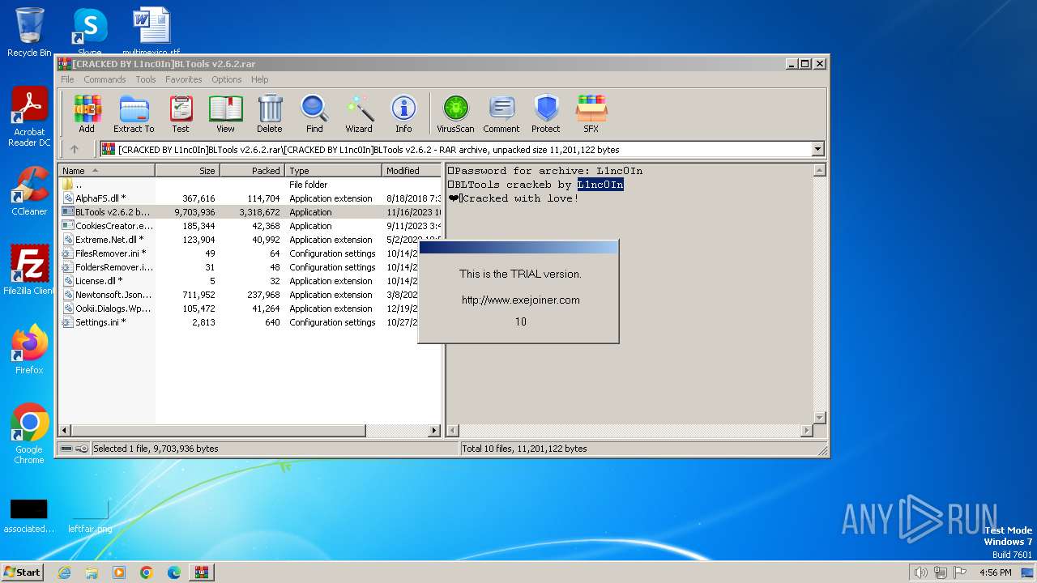Click the Add archive toolbar icon

pyautogui.click(x=87, y=113)
